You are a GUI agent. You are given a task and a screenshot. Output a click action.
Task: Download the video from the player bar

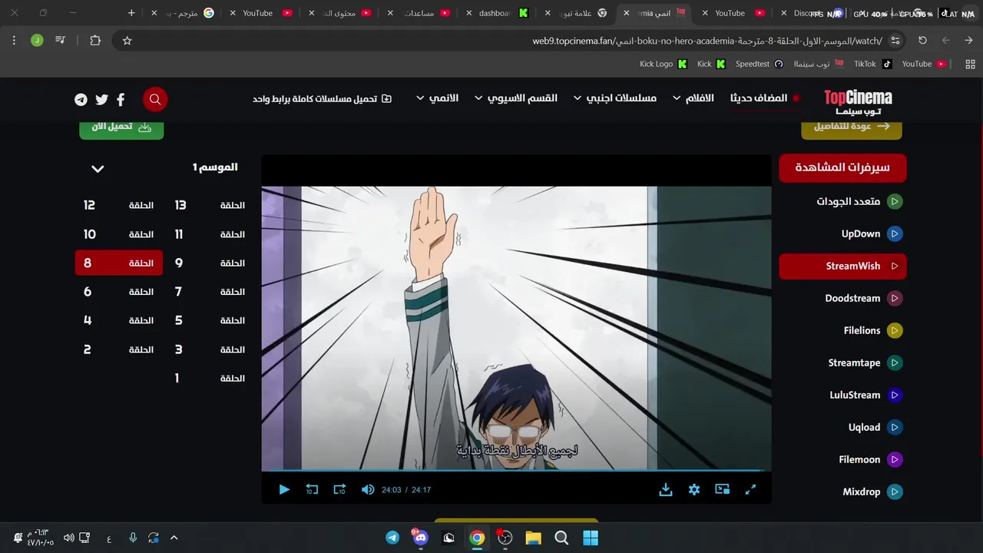point(666,489)
